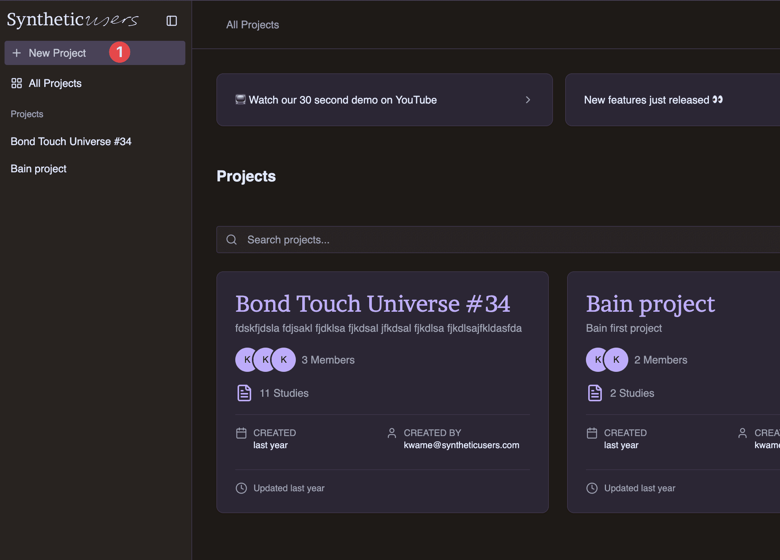
Task: Click the red notification badge
Action: pyautogui.click(x=120, y=52)
